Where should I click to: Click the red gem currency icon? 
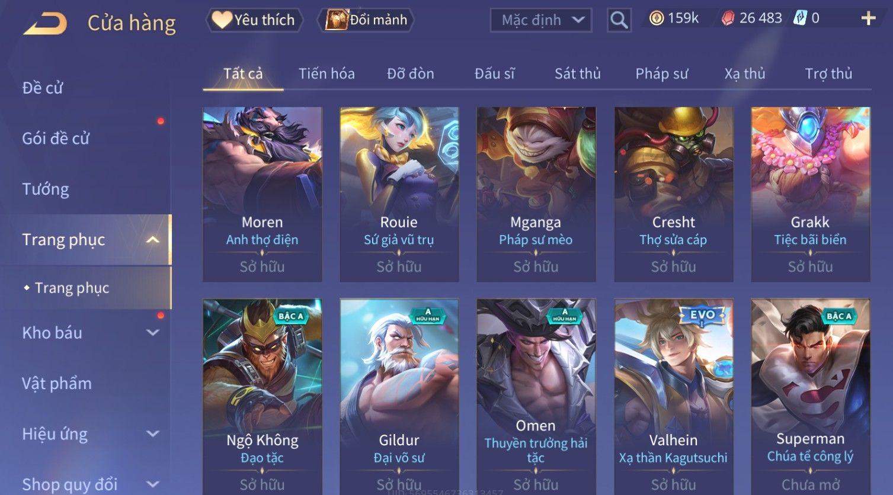pos(728,18)
